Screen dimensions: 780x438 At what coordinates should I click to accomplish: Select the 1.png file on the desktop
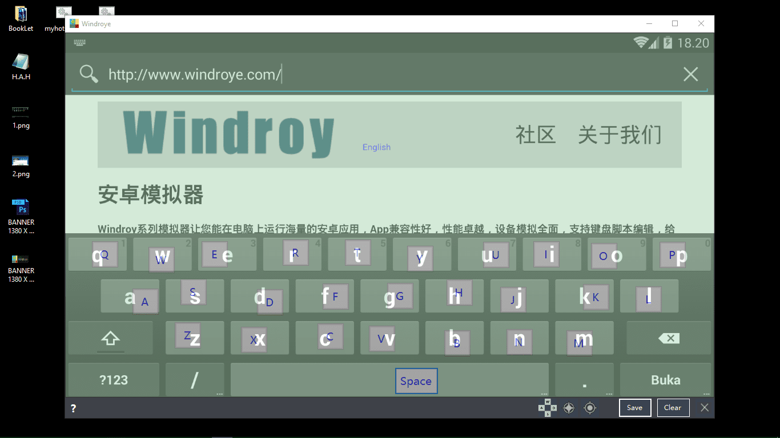pos(21,116)
